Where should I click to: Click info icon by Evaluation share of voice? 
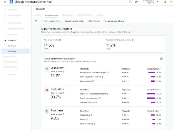63,93
